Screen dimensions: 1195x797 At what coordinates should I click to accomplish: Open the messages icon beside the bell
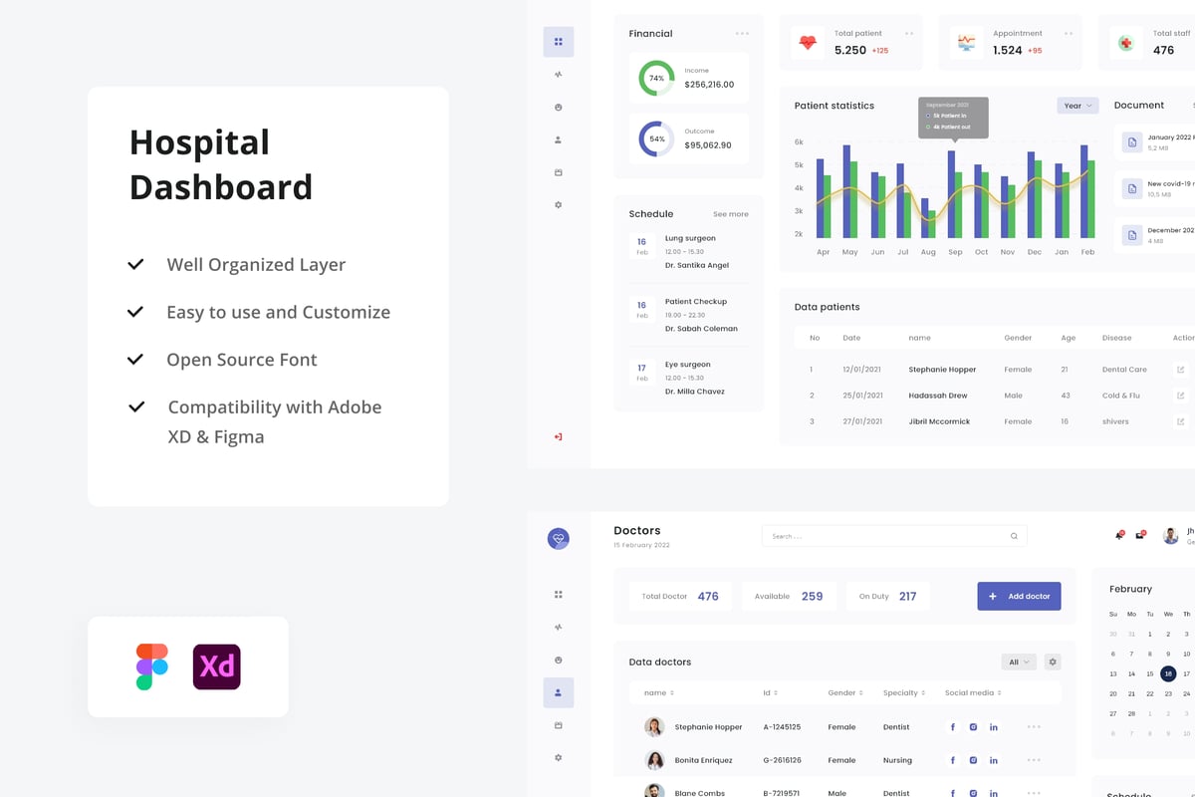coord(1140,536)
